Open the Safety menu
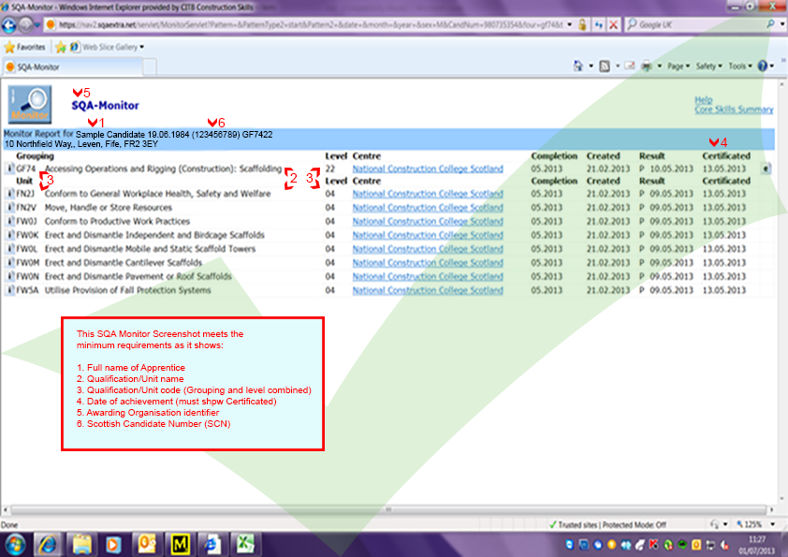 click(x=709, y=66)
